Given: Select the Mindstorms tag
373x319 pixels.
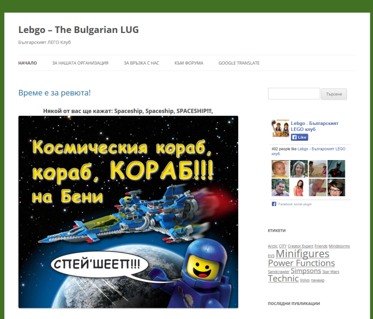Looking at the screenshot, I should (339, 246).
